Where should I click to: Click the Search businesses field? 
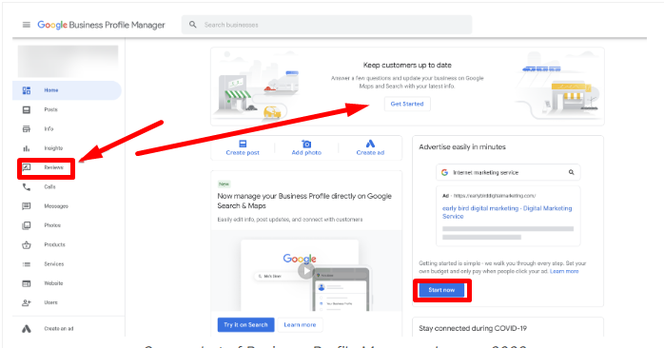pyautogui.click(x=326, y=25)
